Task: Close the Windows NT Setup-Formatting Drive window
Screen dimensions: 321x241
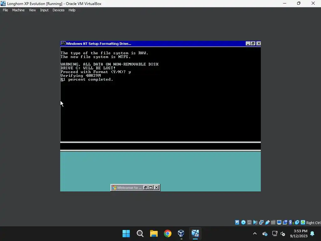Action: tap(259, 43)
